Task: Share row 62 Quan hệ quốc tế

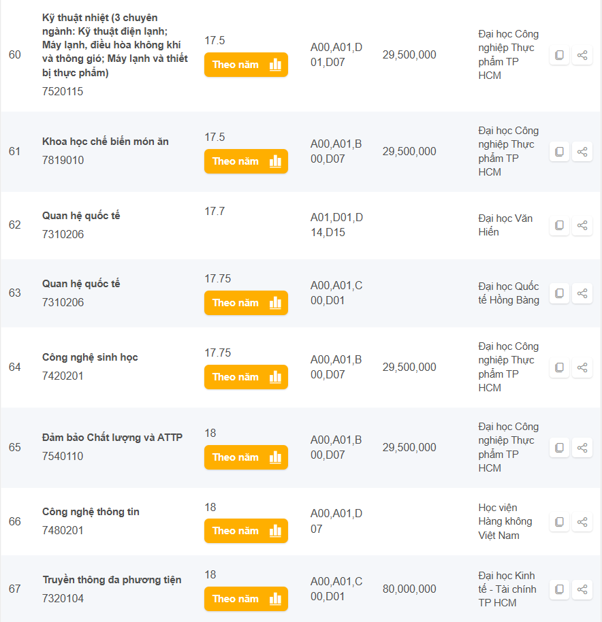Action: (582, 225)
